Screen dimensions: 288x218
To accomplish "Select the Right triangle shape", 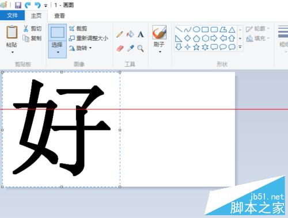I will pyautogui.click(x=179, y=39).
